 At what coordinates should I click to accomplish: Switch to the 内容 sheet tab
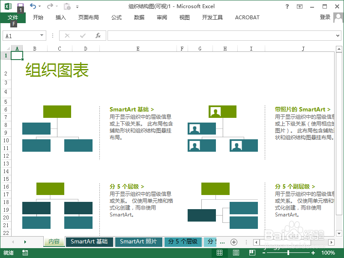coord(54,242)
